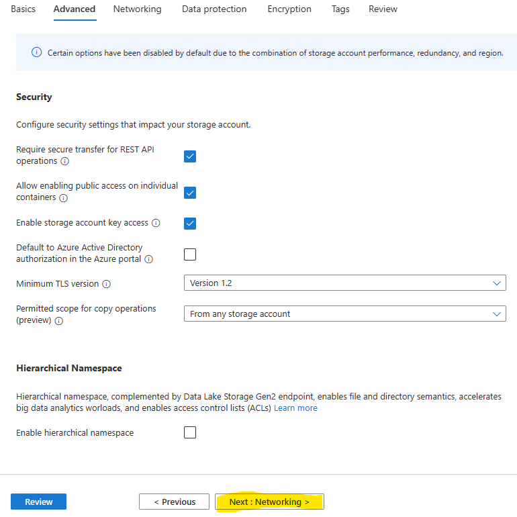Switch to the Encryption tab
Image resolution: width=517 pixels, height=517 pixels.
pos(289,9)
